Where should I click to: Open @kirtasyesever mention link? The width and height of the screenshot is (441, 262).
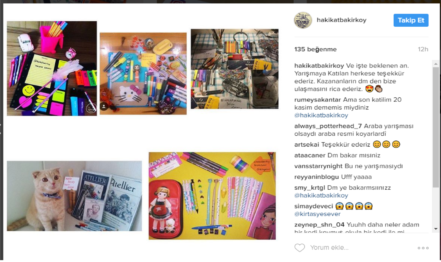click(317, 214)
